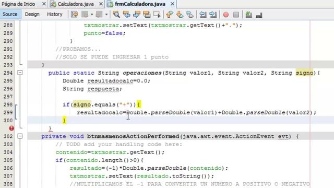
Task: Click Previous Bookmark icon
Action: point(170,15)
